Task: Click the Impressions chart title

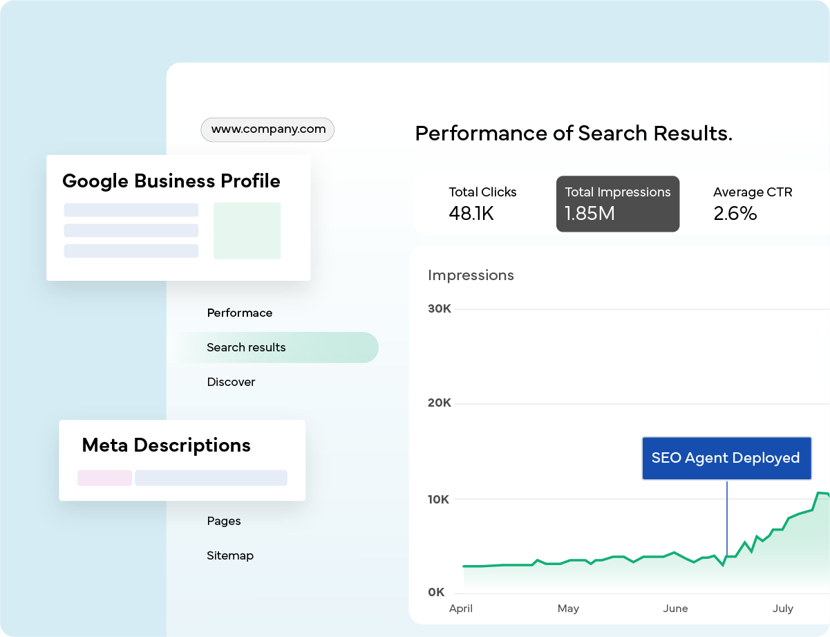Action: pyautogui.click(x=471, y=275)
